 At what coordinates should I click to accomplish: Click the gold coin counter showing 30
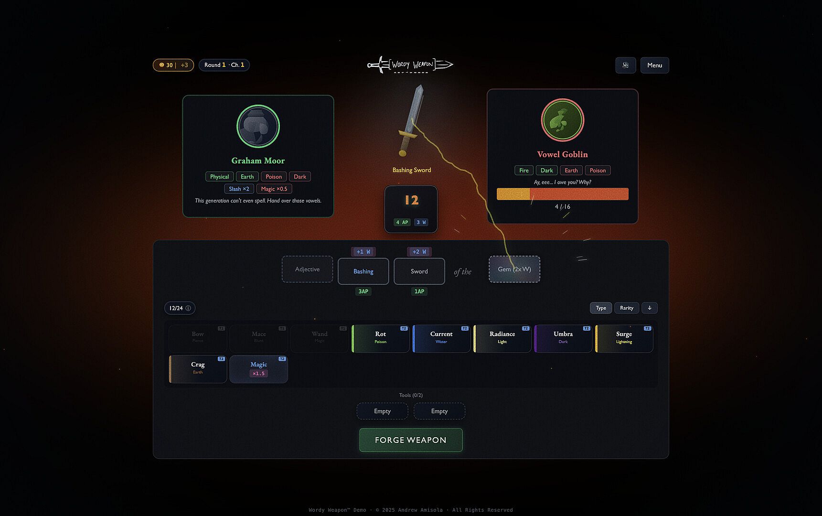pos(173,65)
